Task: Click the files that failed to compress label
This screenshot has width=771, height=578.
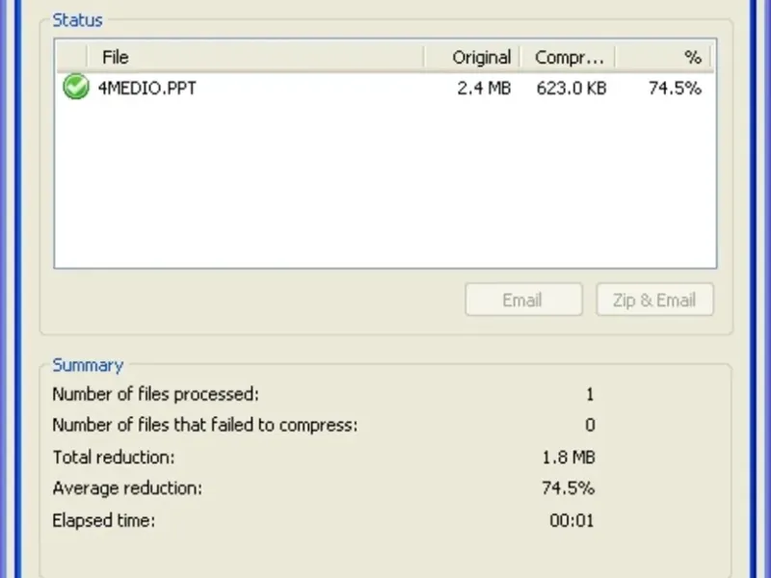Action: pyautogui.click(x=204, y=425)
